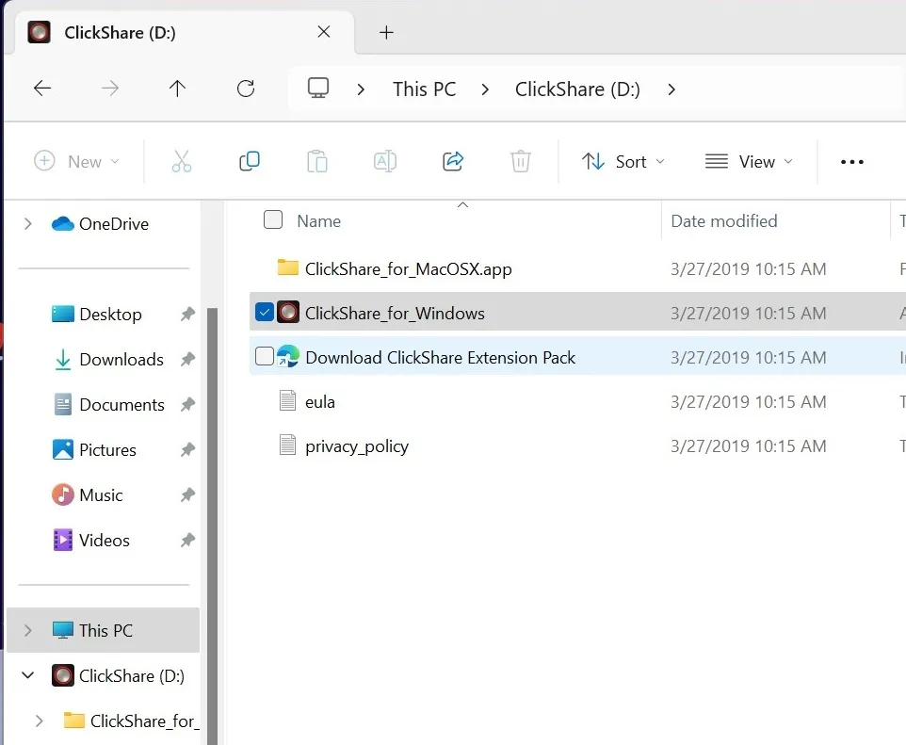This screenshot has height=745, width=906.
Task: Click the privacy_policy text file icon
Action: coord(287,445)
